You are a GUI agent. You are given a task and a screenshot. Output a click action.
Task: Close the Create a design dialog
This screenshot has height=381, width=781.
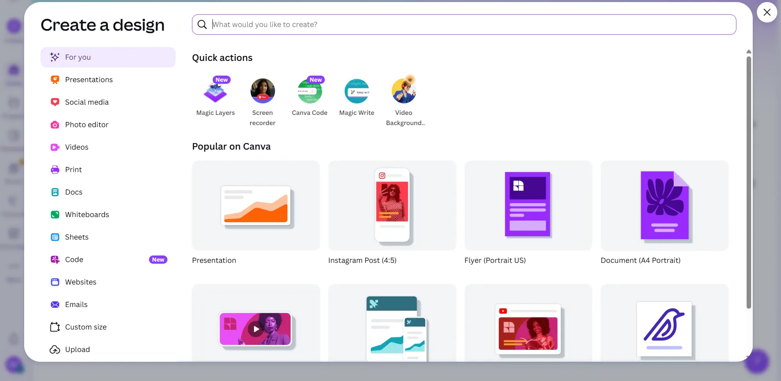coord(767,12)
